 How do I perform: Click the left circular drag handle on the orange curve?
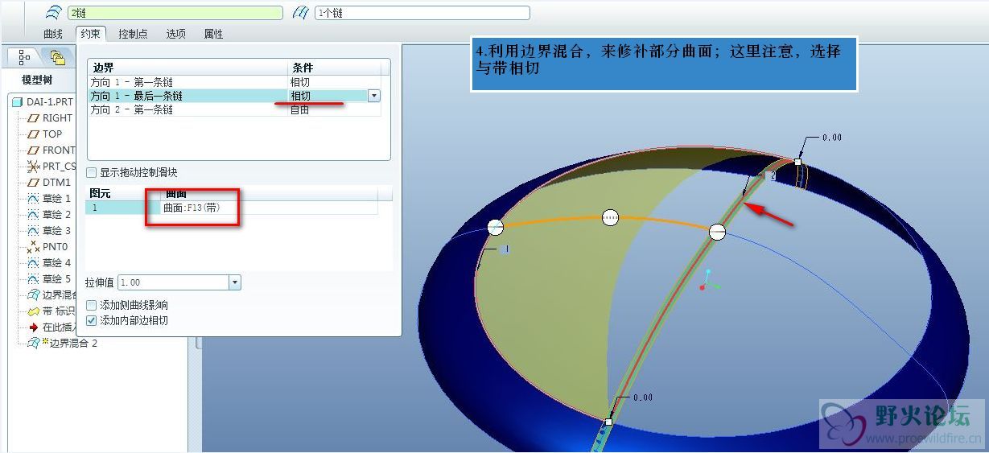496,227
